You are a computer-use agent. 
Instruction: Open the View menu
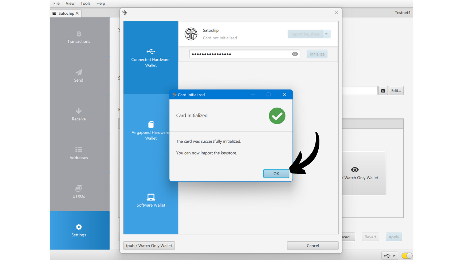(70, 3)
